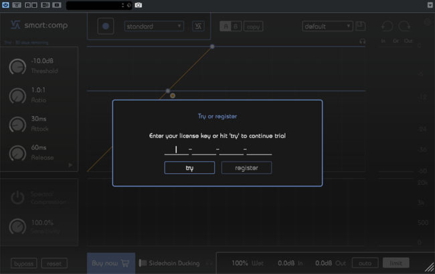Click the undo arrow icon

[387, 27]
